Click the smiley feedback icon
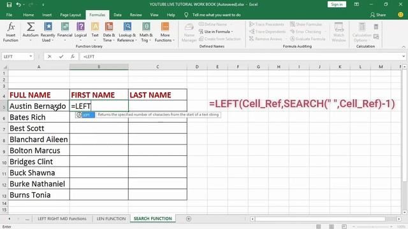The image size is (408, 229). coord(401,15)
